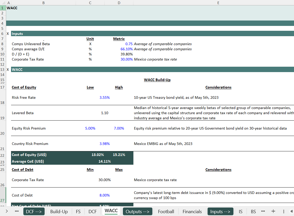The width and height of the screenshot is (294, 216).
Task: Select the WACC Build-Up heading
Action: 157,80
